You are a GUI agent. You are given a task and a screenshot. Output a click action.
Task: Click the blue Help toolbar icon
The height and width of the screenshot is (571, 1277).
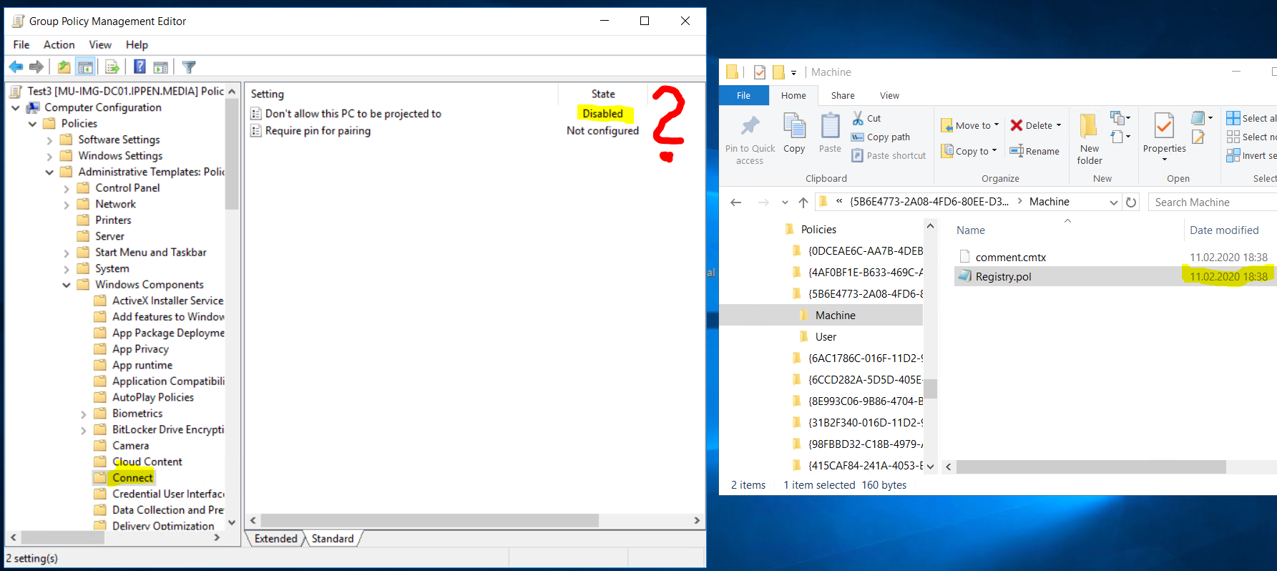tap(140, 67)
